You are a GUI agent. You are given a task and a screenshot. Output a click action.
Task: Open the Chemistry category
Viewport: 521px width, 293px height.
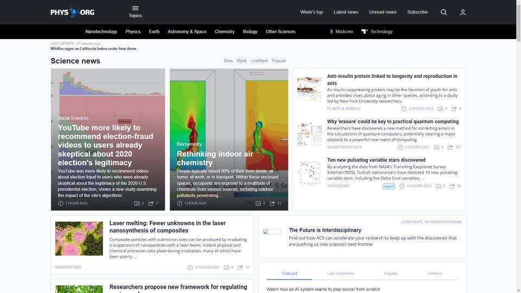225,31
